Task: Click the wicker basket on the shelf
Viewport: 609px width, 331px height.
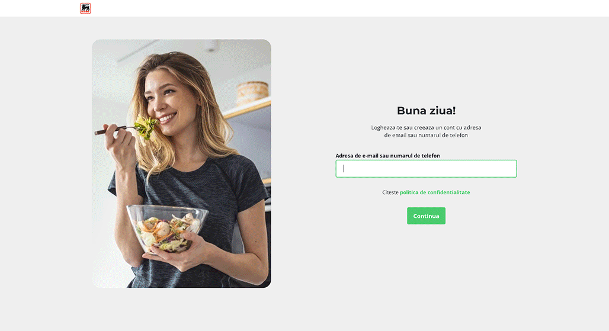Action: (x=252, y=93)
